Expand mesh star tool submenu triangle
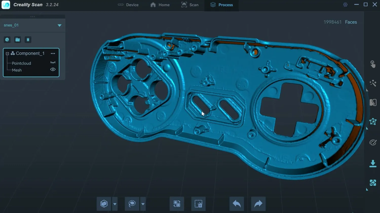The width and height of the screenshot is (380, 213). pyautogui.click(x=367, y=128)
